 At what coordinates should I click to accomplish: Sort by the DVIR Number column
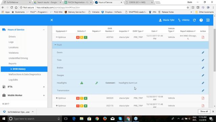click(110, 30)
